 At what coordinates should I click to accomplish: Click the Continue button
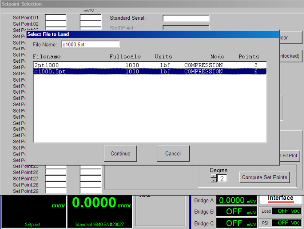120,153
